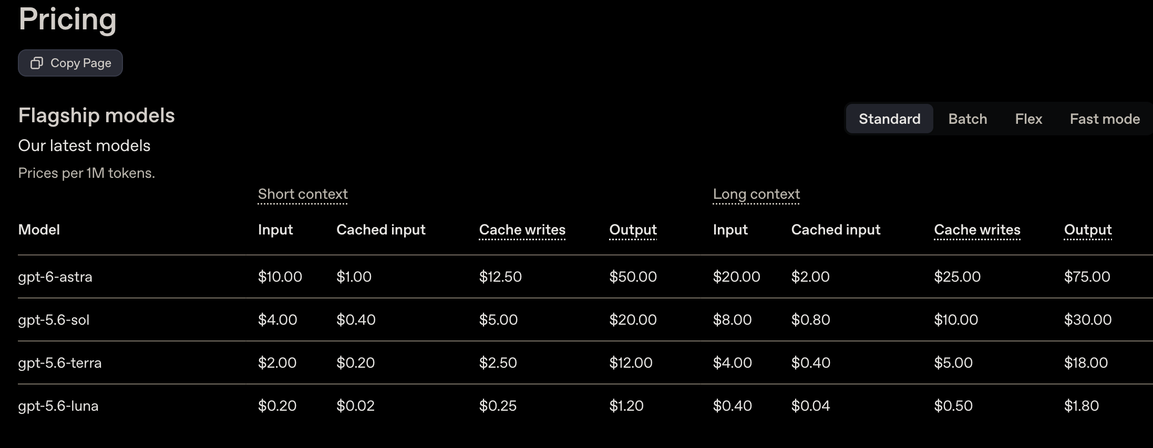
Task: Click the Long context dotted label
Action: [756, 194]
